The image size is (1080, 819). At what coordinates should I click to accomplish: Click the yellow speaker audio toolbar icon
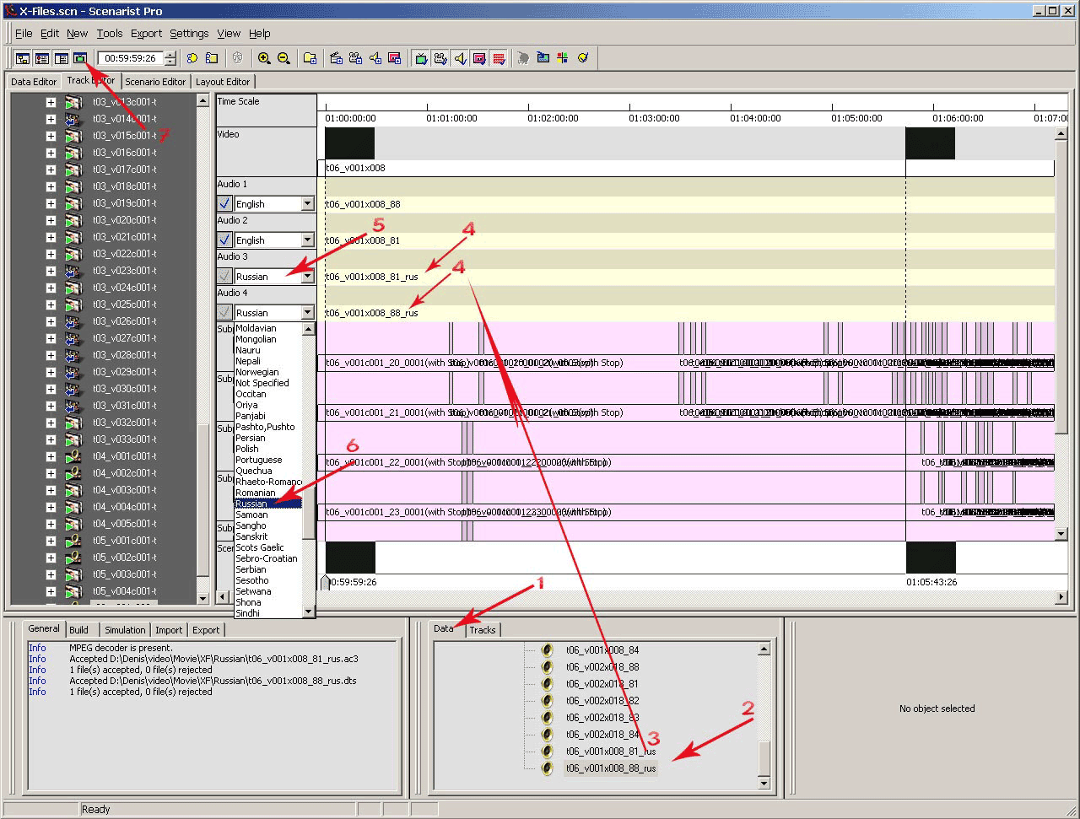point(460,58)
